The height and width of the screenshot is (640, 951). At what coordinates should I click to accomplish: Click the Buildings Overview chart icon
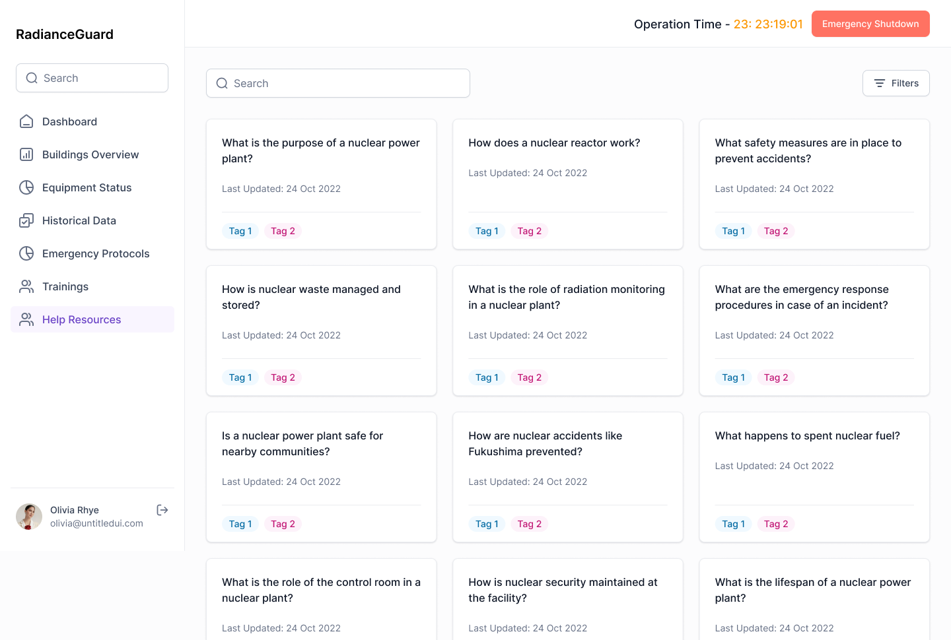coord(26,154)
